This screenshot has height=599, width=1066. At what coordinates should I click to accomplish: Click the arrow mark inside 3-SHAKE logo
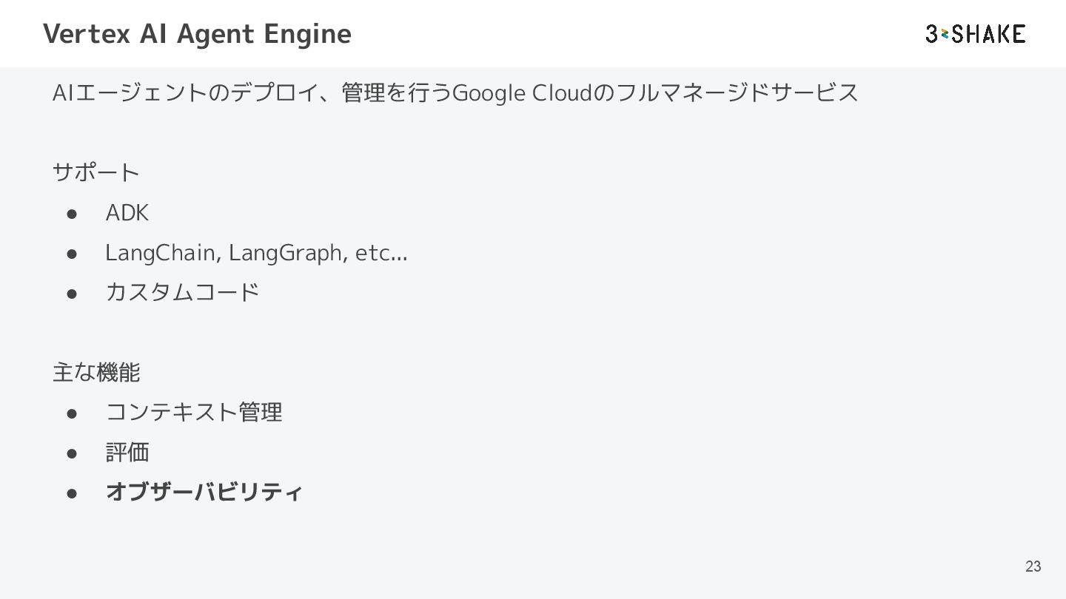pyautogui.click(x=944, y=34)
